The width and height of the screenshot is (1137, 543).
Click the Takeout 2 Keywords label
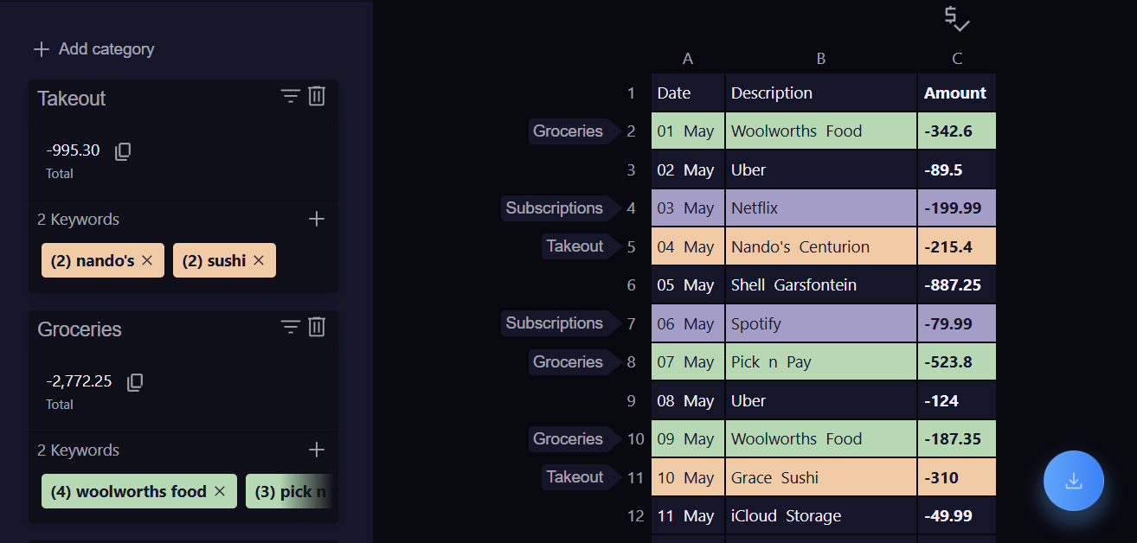79,220
